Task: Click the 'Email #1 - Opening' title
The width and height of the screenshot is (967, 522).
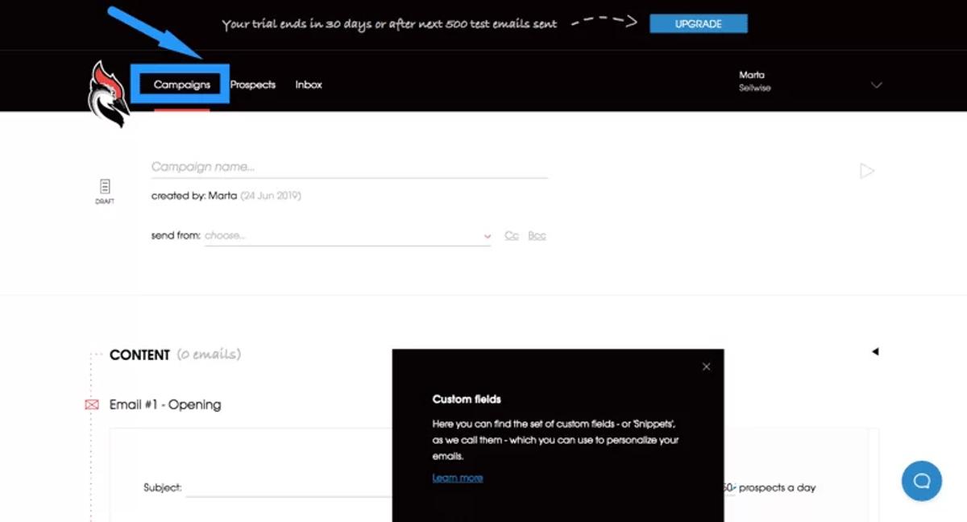Action: pos(165,404)
